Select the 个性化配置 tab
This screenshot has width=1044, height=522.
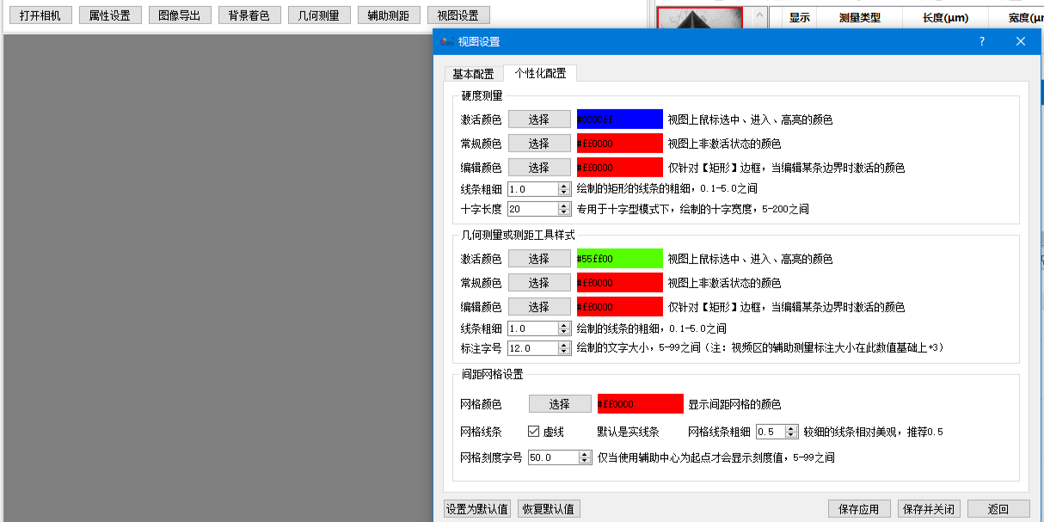pyautogui.click(x=541, y=73)
